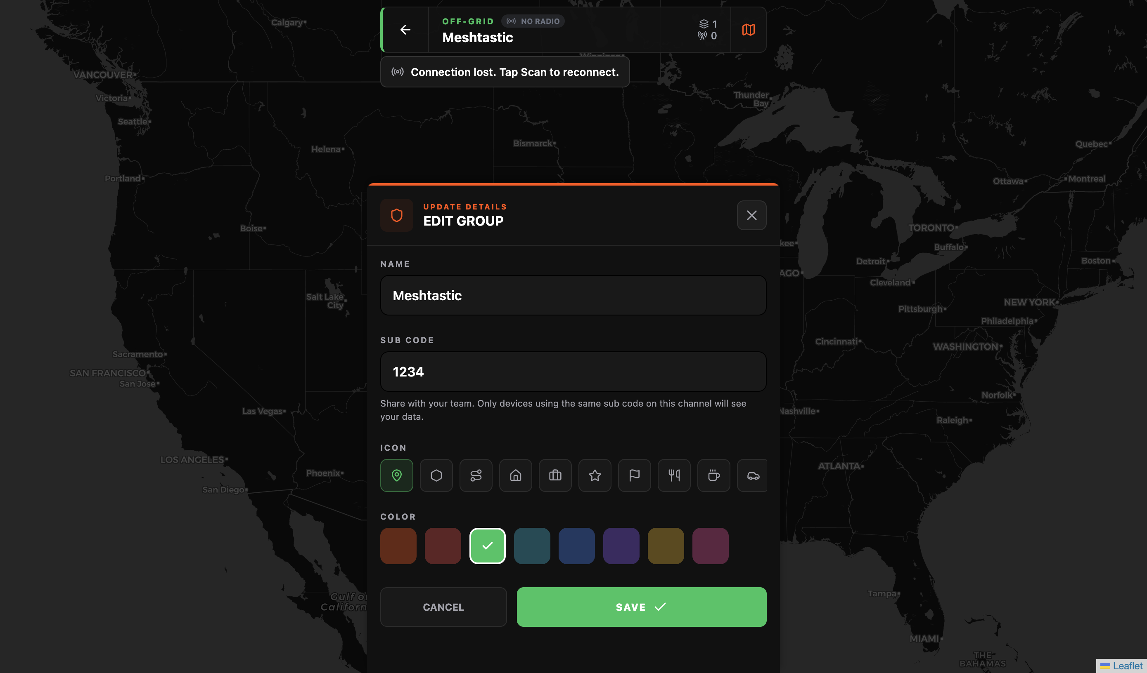Choose the dark blue color swatch
This screenshot has width=1147, height=673.
point(576,546)
